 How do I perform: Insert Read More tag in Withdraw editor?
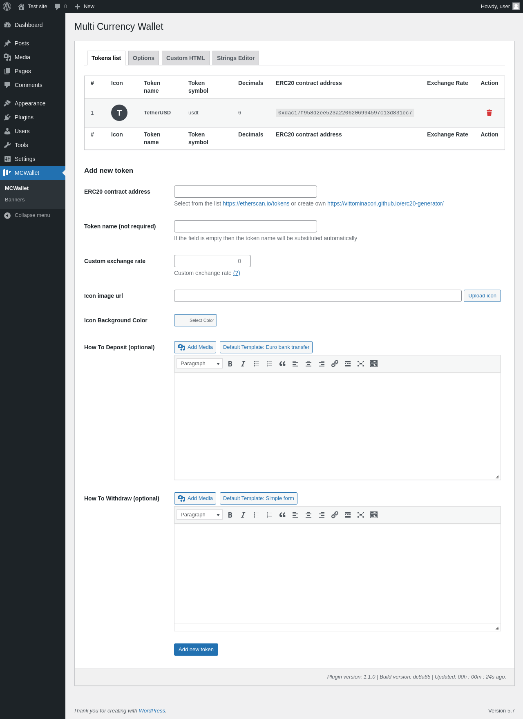click(x=348, y=515)
